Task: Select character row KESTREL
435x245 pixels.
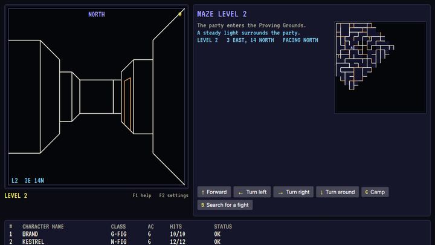Action: [x=217, y=241]
